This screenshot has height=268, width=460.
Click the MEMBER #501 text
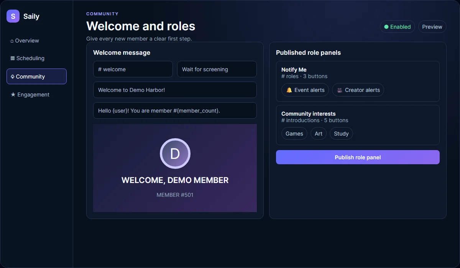(x=175, y=195)
